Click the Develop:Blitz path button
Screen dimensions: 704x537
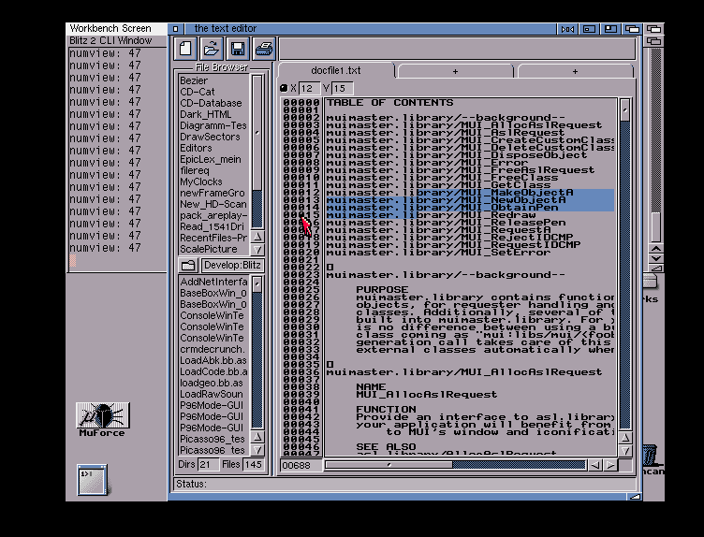231,266
